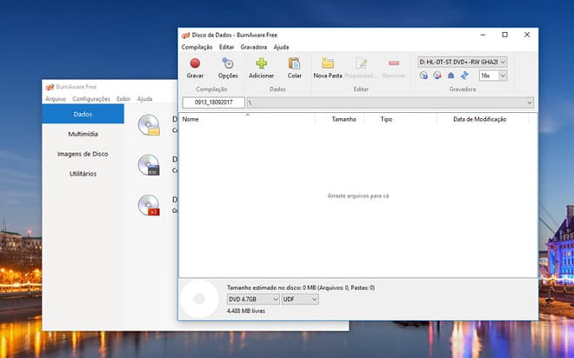Click the 'Arraste arquivos para cá' file area text
Screen dimensions: 574x358
click(x=358, y=196)
